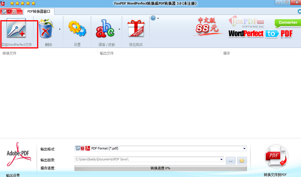This screenshot has width=301, height=177.
Task: Open the FoxPDF Software Inc logo link
Action: pos(247,22)
